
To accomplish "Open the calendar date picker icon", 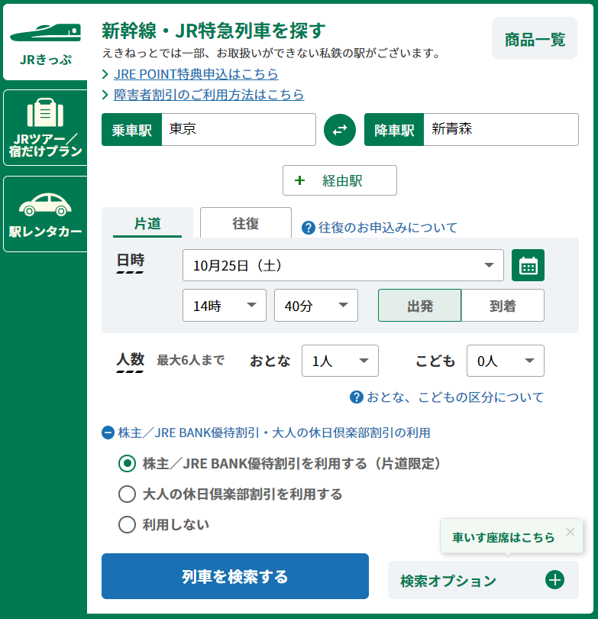I will (x=528, y=265).
